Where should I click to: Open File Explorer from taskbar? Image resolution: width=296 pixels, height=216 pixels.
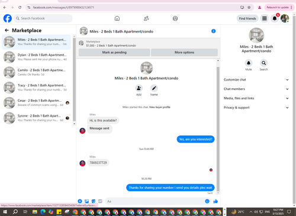pos(35,212)
